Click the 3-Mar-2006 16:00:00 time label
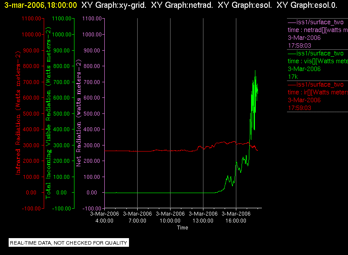This screenshot has height=255, width=348. tap(236, 217)
